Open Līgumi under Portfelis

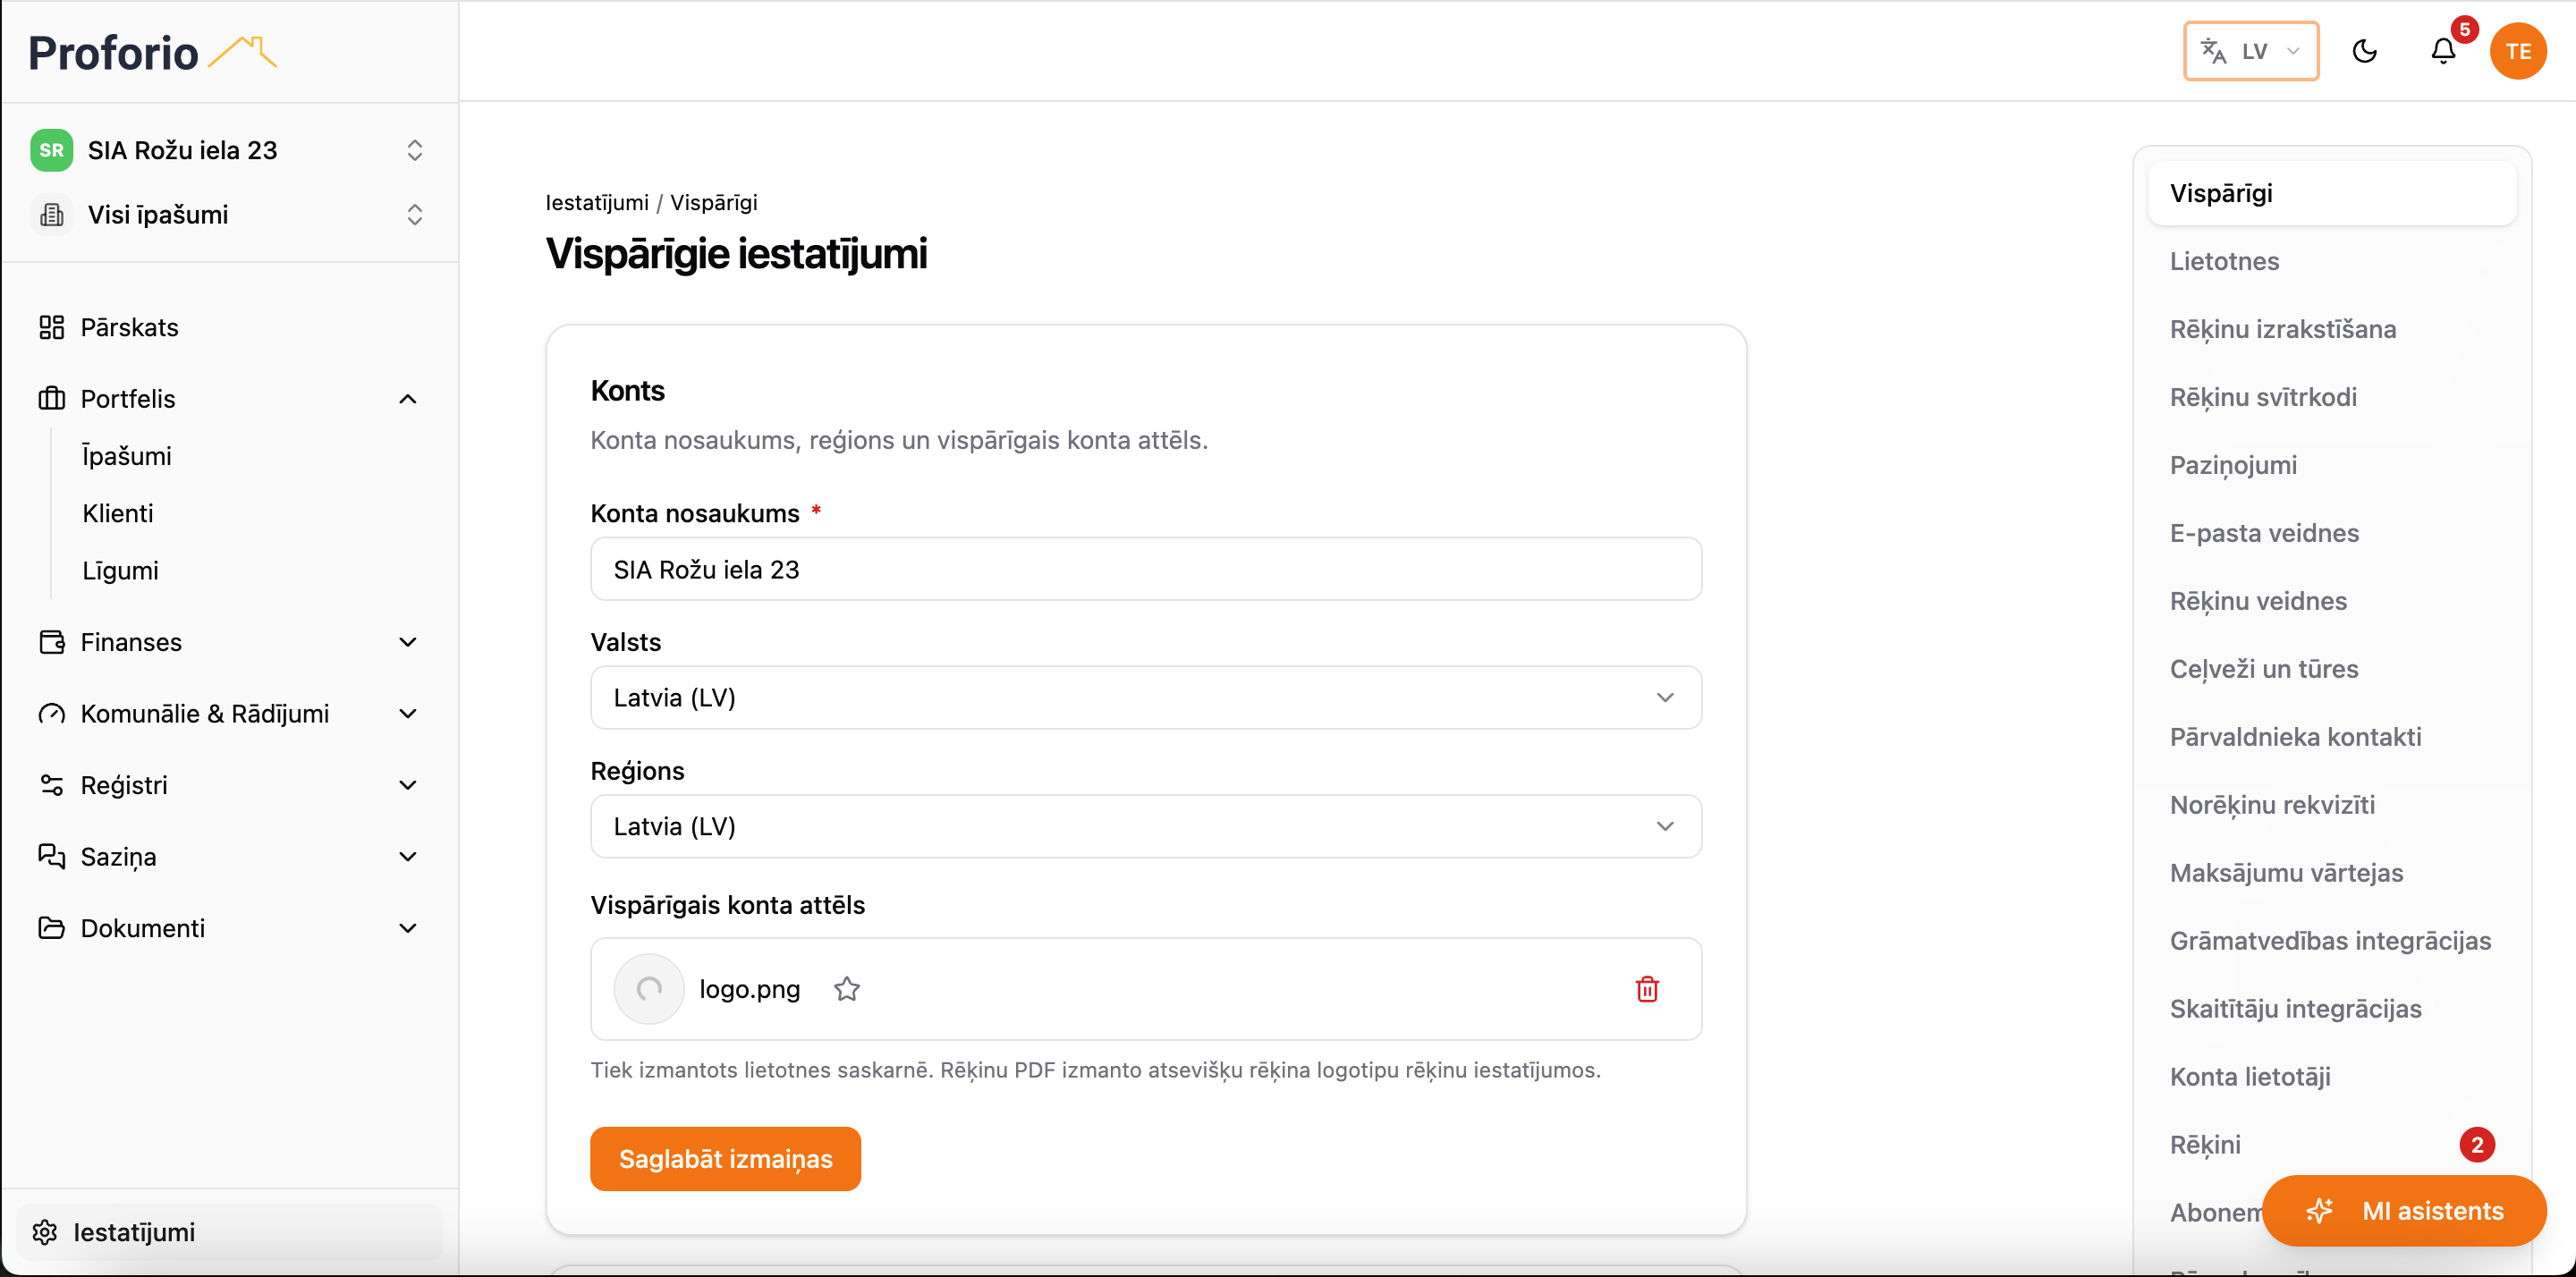[121, 571]
